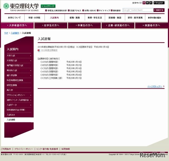Click the Tokyo University of Science logo

pyautogui.click(x=21, y=7)
